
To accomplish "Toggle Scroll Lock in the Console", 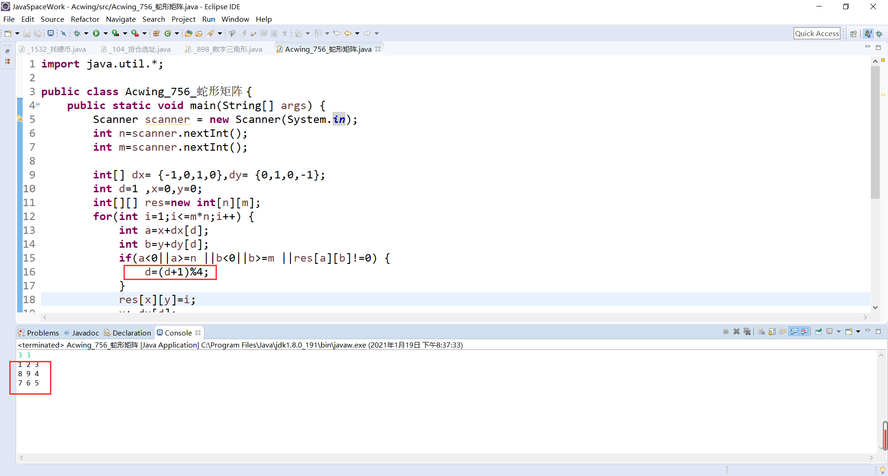I will (x=772, y=331).
